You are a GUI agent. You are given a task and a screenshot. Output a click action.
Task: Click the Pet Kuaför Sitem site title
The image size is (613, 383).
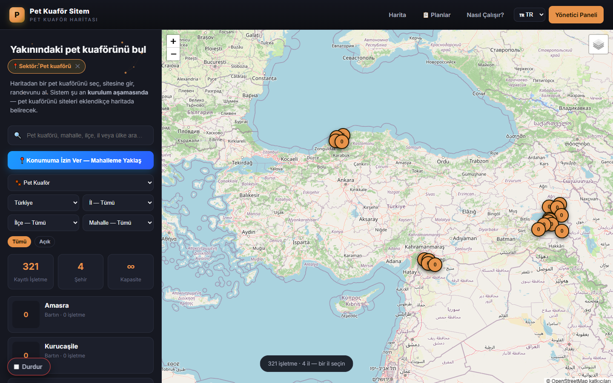(x=60, y=11)
